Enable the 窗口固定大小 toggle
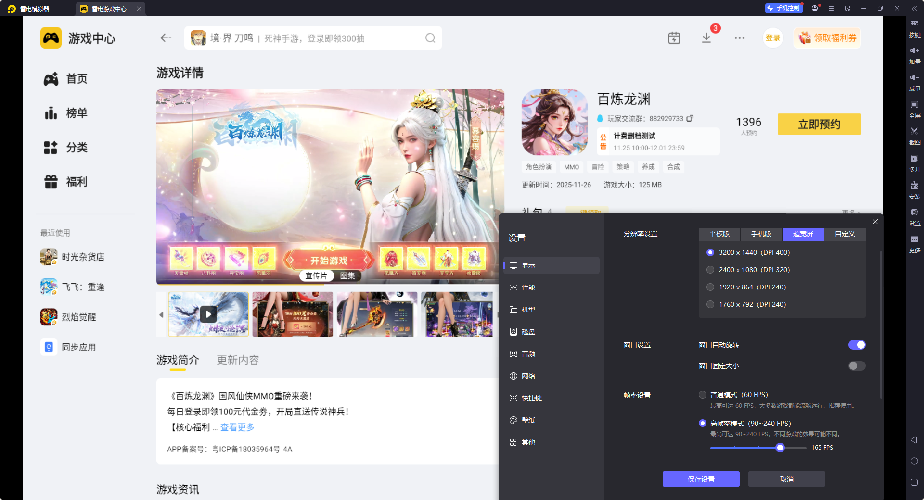The width and height of the screenshot is (924, 500). coord(856,366)
